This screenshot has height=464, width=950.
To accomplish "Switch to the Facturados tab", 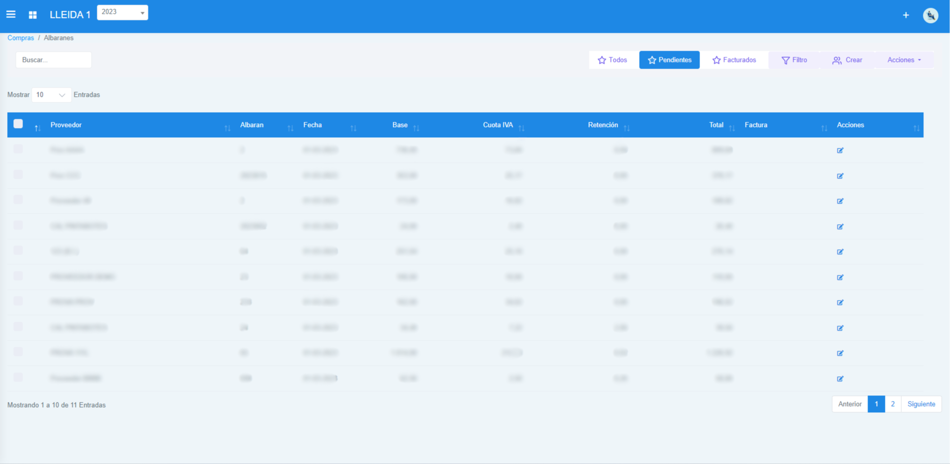I will 734,60.
